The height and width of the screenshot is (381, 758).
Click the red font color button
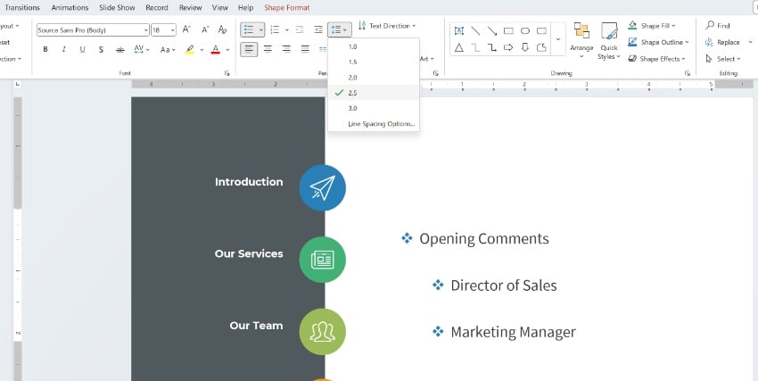(x=215, y=49)
